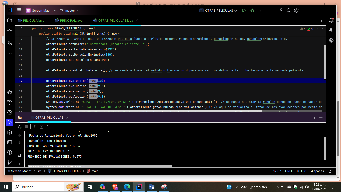Rerun OTRAS_PELICULAS in Run panel
This screenshot has width=341, height=192.
[20, 127]
